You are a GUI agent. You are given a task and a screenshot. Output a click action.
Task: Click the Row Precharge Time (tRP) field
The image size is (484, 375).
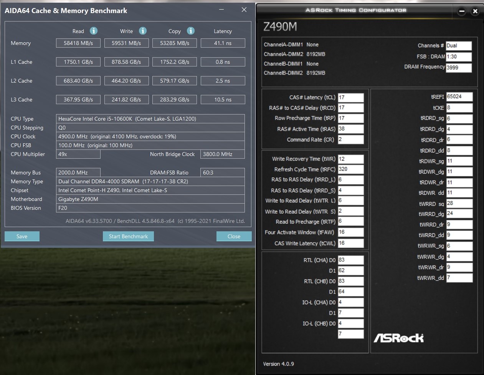tap(351, 118)
